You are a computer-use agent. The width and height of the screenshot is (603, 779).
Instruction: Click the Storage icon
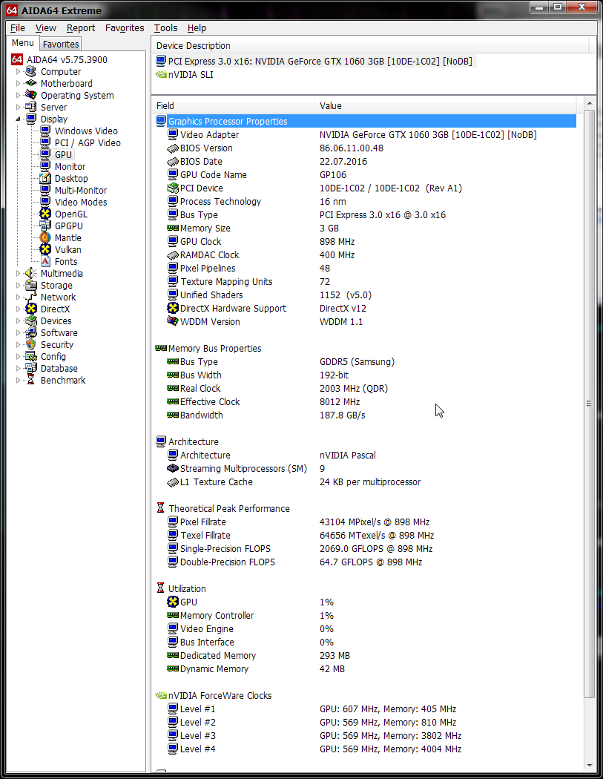pyautogui.click(x=31, y=285)
